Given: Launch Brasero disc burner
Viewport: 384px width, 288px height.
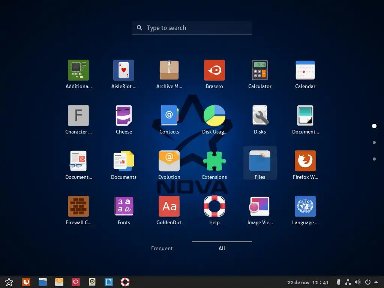Looking at the screenshot, I should [x=214, y=75].
